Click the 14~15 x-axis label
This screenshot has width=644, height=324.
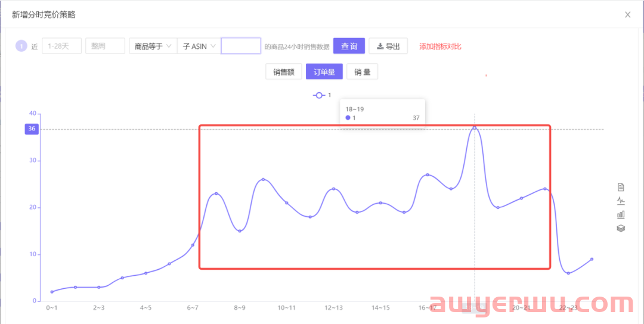pos(380,307)
